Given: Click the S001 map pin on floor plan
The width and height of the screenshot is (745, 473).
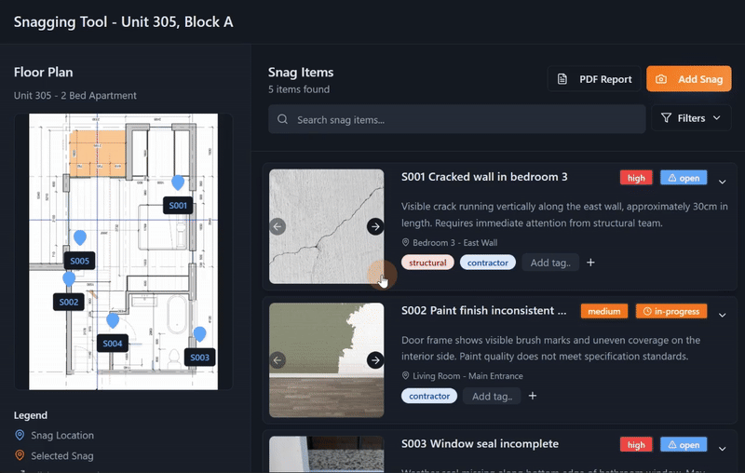Looking at the screenshot, I should pyautogui.click(x=178, y=182).
